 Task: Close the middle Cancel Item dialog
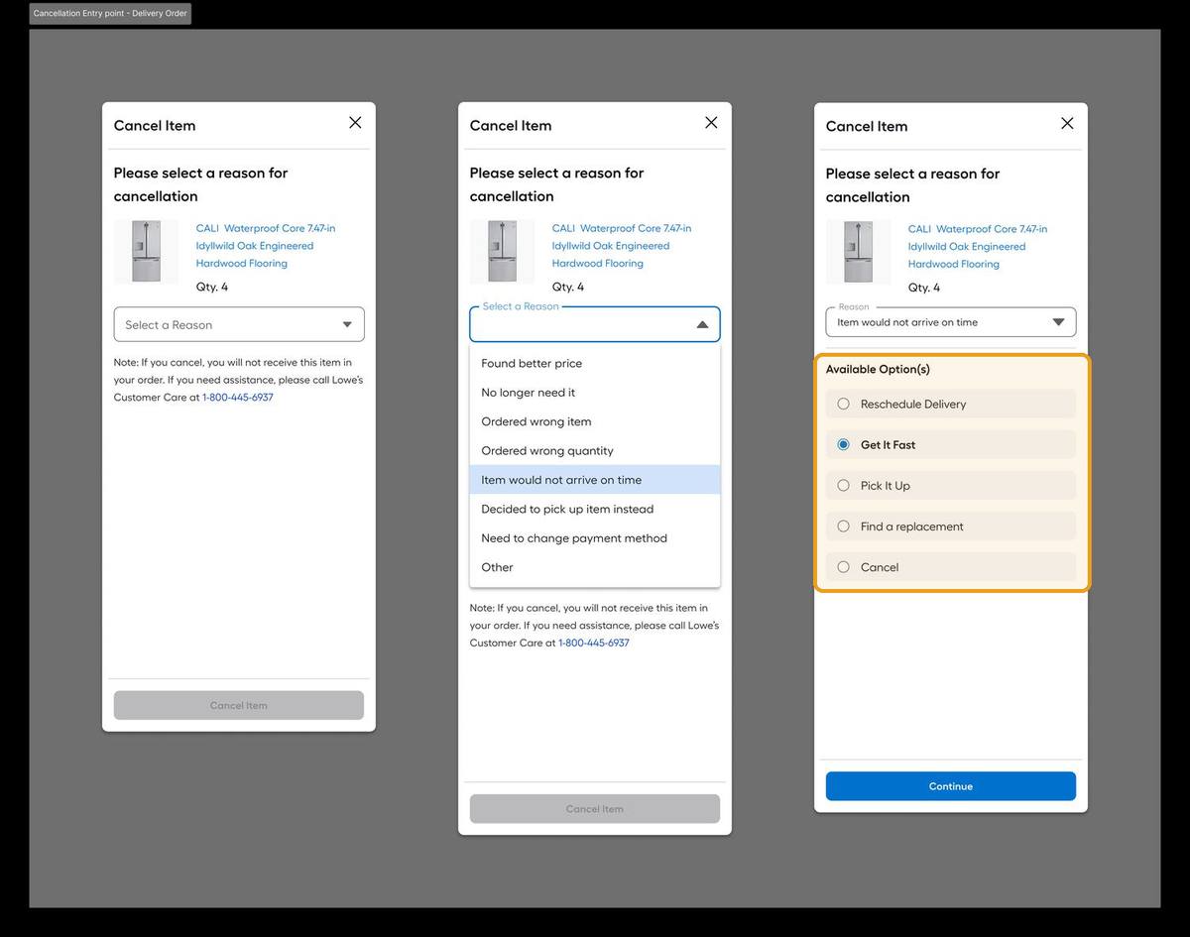pos(711,123)
